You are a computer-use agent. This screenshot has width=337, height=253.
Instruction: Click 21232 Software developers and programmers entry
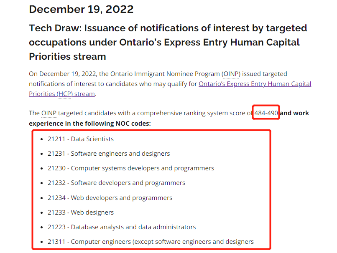116,183
